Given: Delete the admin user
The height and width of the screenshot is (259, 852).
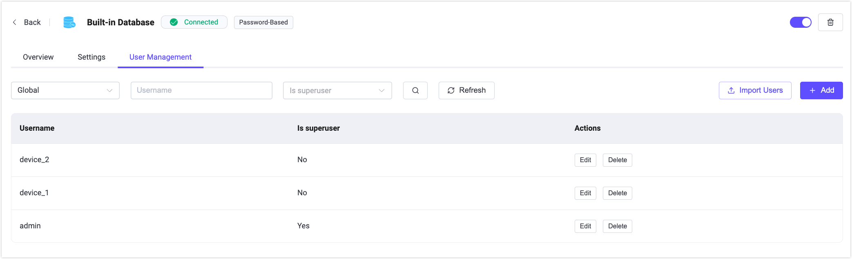Looking at the screenshot, I should [617, 226].
